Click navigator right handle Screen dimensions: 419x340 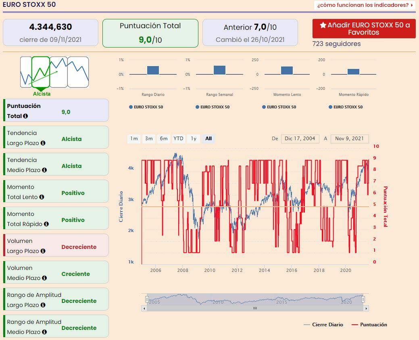click(363, 299)
